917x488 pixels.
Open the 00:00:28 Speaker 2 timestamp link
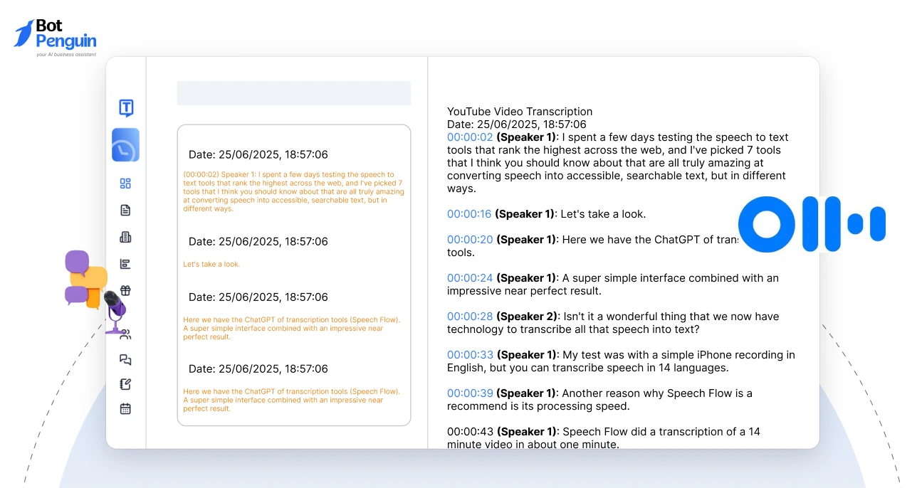coord(471,316)
